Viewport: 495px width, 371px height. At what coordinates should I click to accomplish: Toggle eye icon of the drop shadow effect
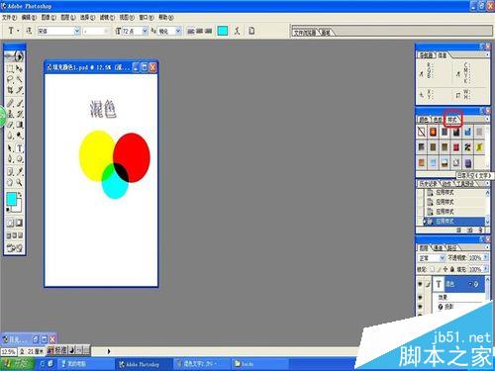[x=420, y=307]
